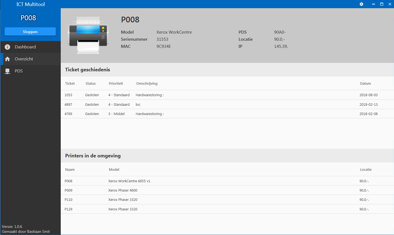Maximize the ICT Multitool window
Screen dimensions: 394x235
pyautogui.click(x=382, y=4)
